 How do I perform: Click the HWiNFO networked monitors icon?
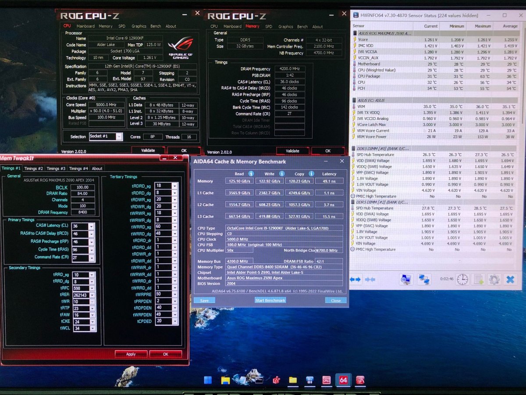423,279
